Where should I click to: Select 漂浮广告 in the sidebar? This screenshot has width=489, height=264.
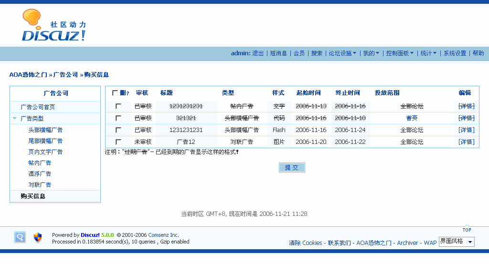[x=40, y=174]
